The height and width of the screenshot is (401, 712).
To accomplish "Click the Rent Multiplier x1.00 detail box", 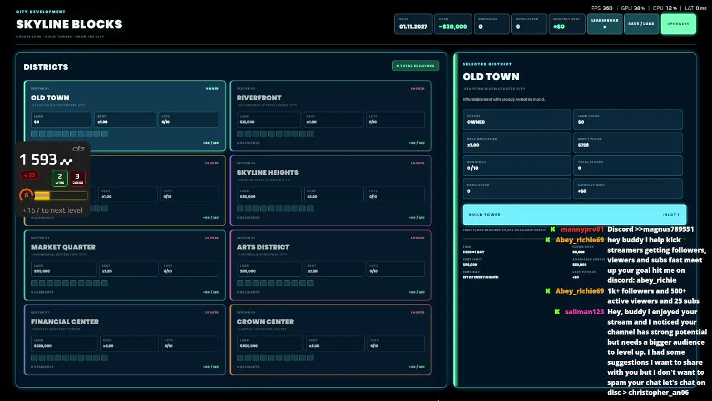I will [x=517, y=143].
